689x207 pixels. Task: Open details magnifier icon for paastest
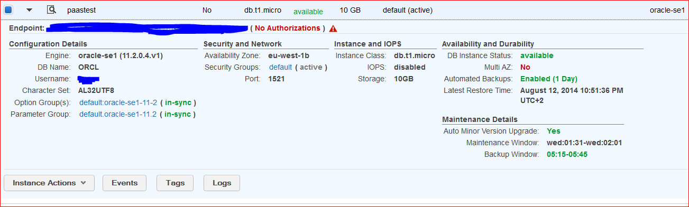51,10
